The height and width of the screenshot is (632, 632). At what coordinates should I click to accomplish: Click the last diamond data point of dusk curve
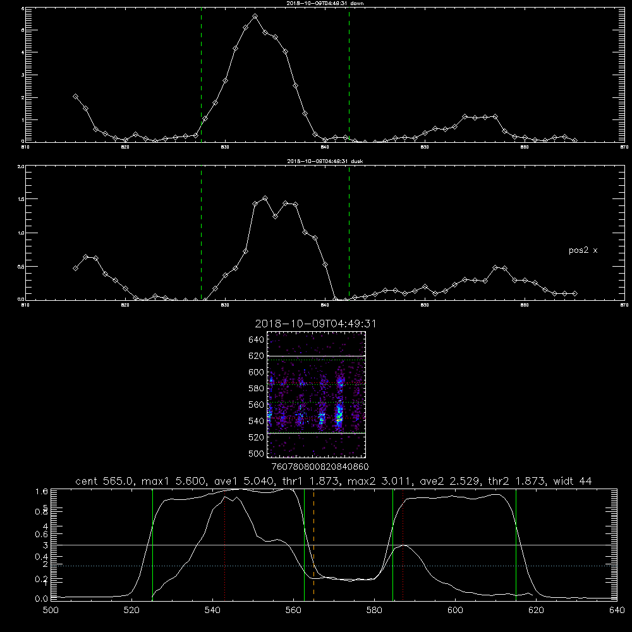point(574,293)
